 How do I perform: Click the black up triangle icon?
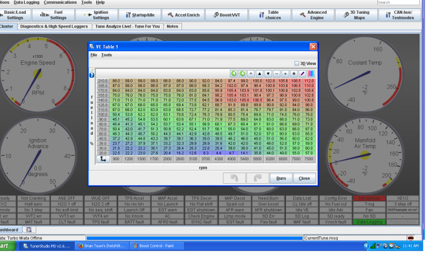click(260, 74)
